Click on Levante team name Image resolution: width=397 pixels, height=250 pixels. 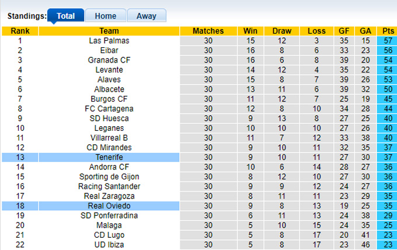pyautogui.click(x=109, y=70)
